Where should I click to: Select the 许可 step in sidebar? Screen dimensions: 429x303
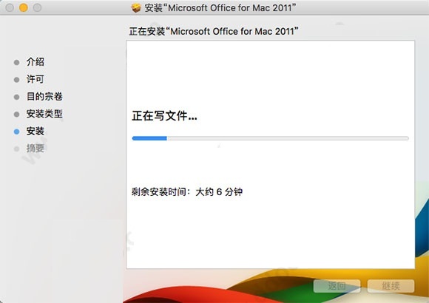(36, 79)
